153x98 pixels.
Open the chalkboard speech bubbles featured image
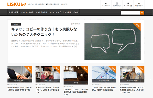pos(113,41)
